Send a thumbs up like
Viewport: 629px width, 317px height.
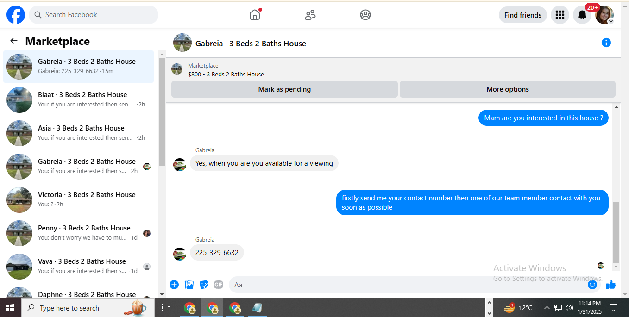point(611,285)
